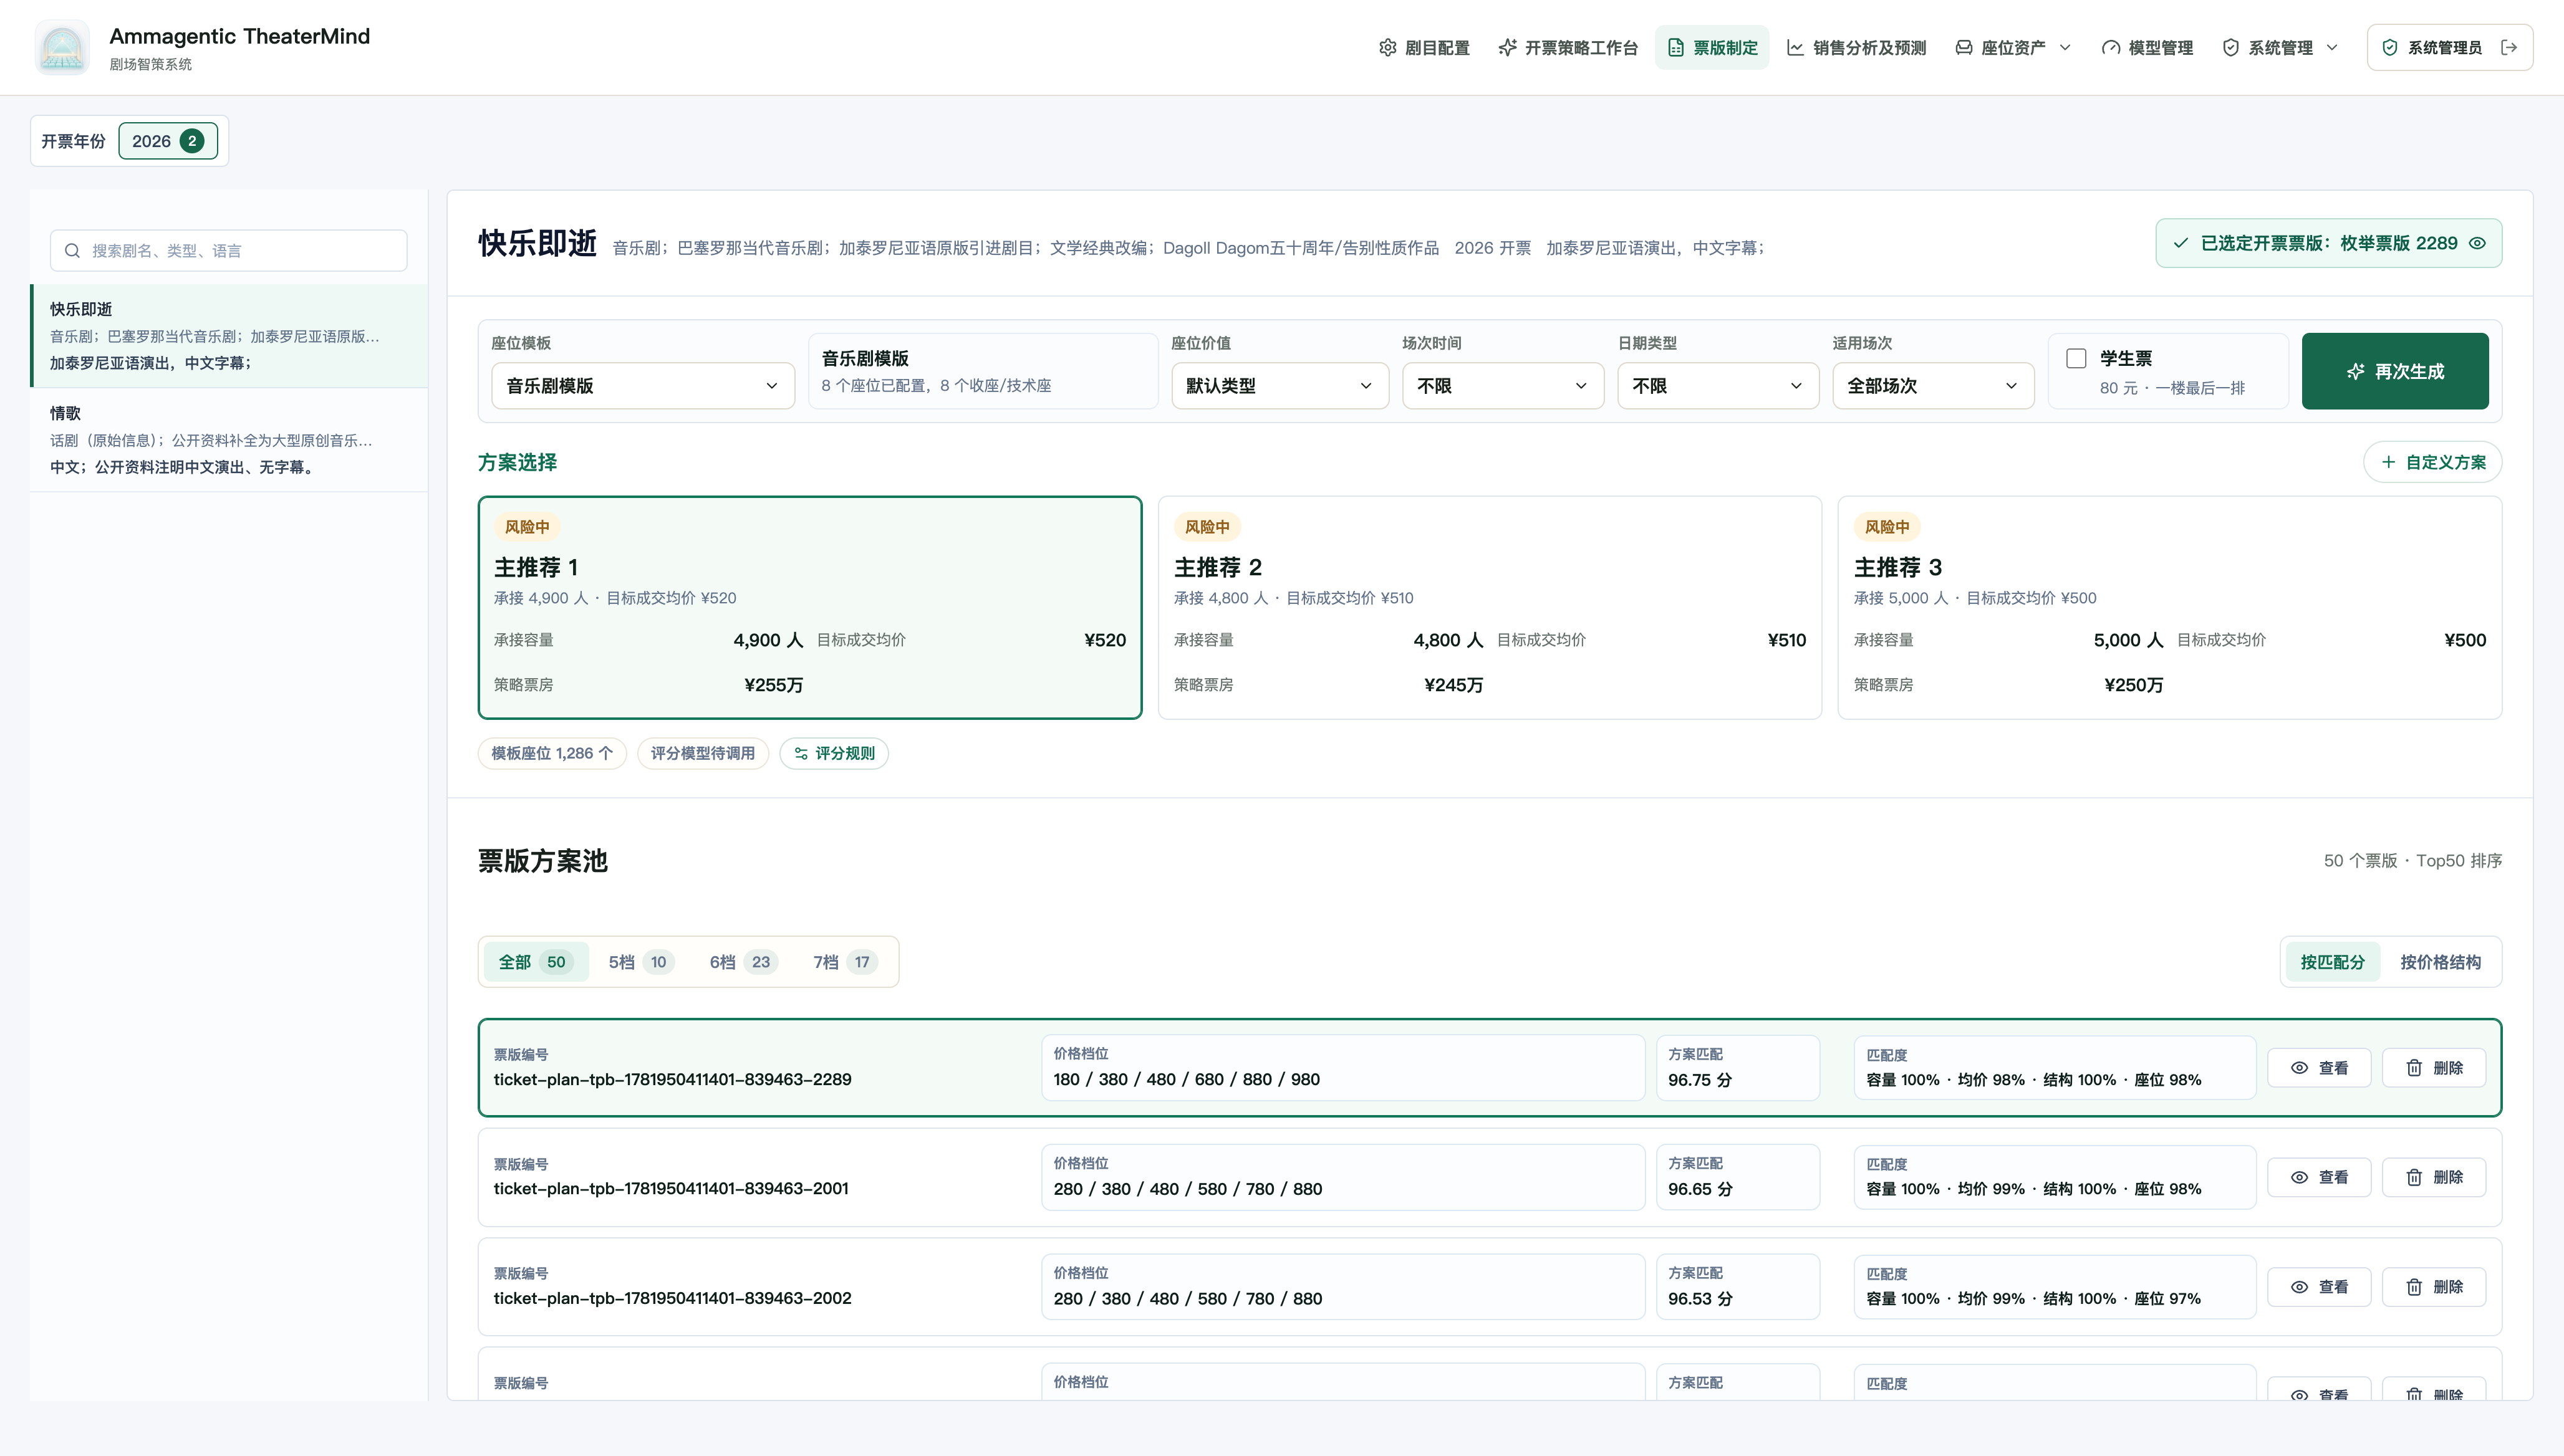Select the 主推荐 2 plan card

pos(1490,608)
